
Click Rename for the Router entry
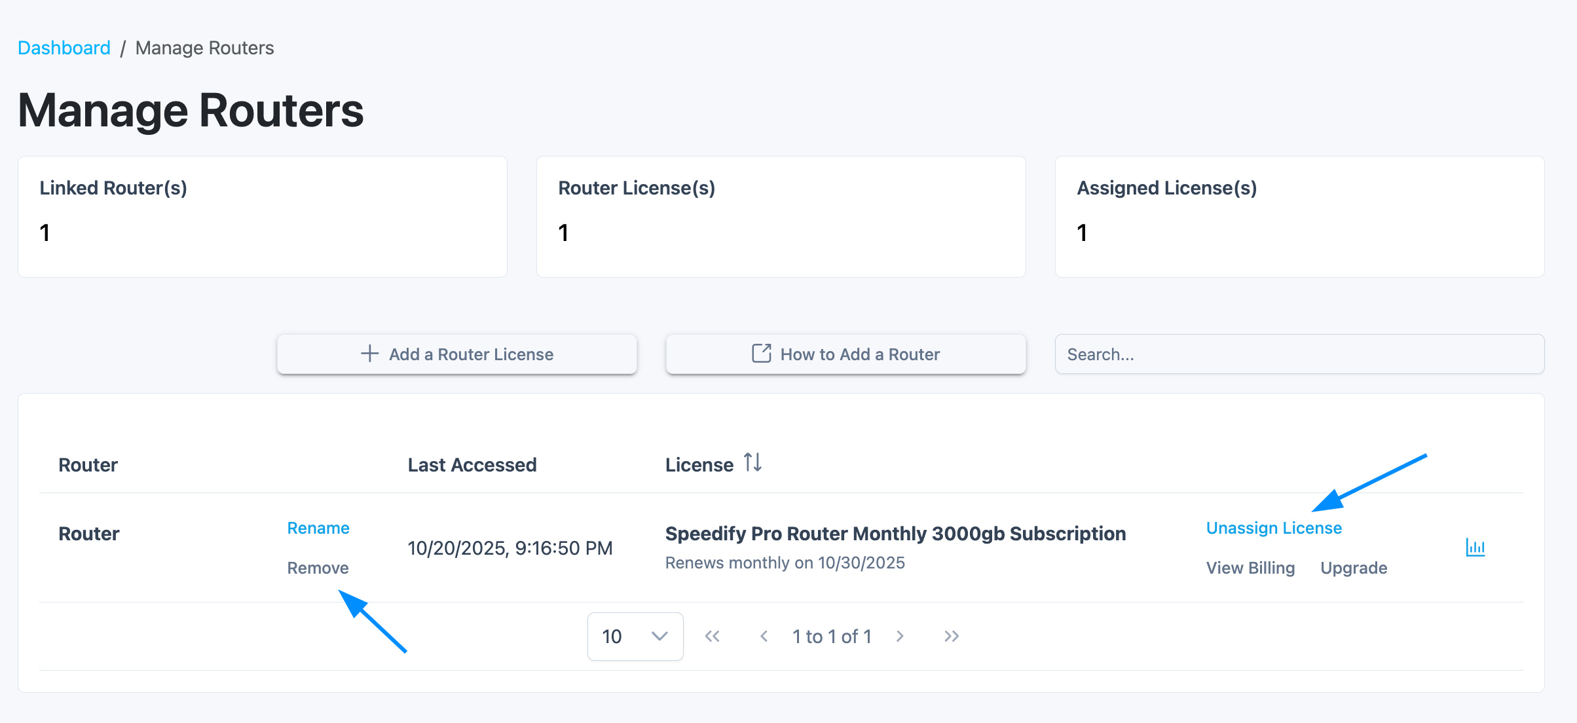(318, 528)
